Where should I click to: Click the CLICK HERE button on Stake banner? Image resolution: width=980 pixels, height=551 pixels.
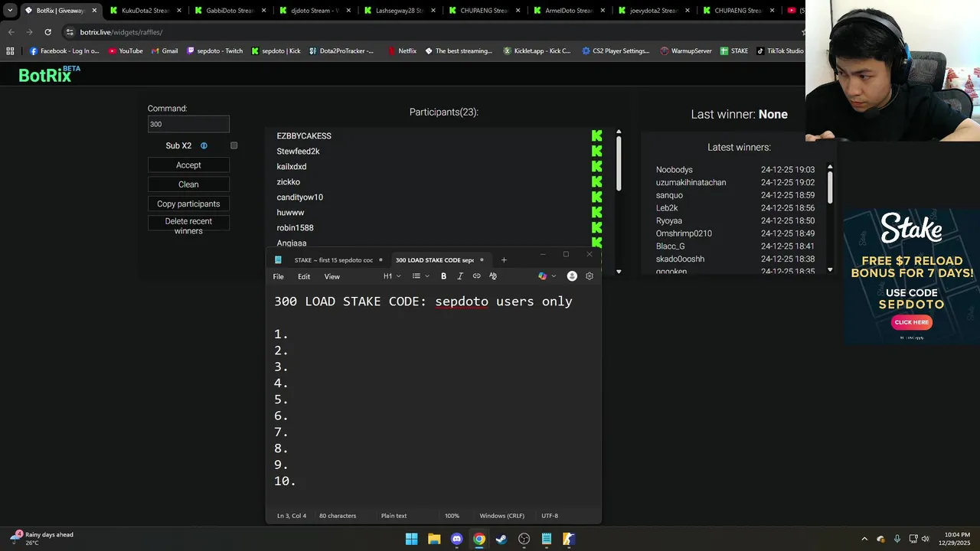tap(912, 322)
